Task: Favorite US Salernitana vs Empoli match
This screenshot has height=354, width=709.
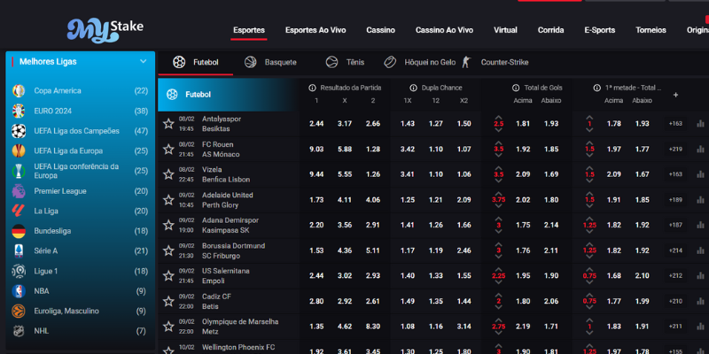Action: [168, 275]
